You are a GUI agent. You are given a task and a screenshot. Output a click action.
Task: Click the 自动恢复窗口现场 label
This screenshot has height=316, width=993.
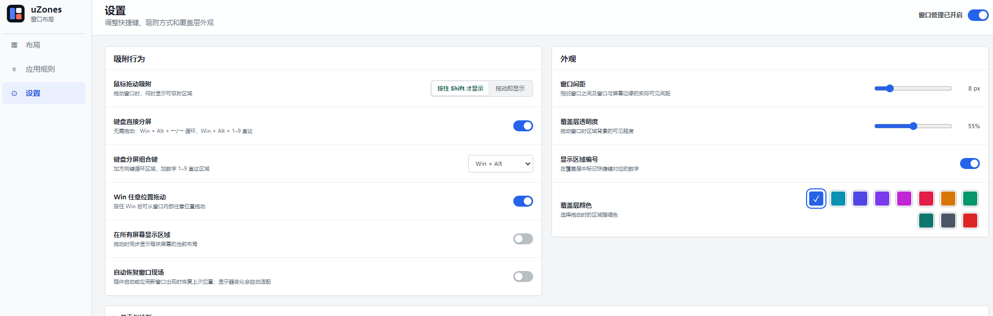[x=139, y=273]
